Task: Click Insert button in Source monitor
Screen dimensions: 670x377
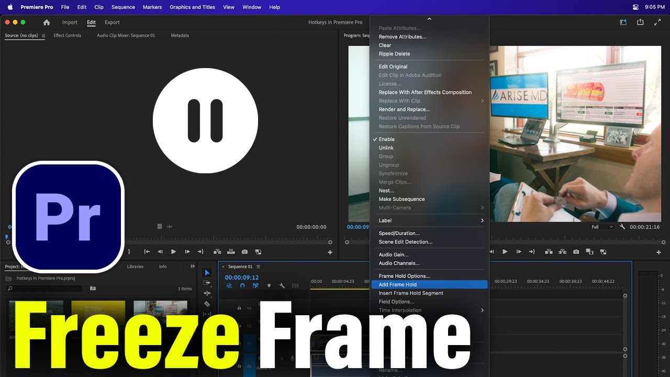Action: [217, 252]
